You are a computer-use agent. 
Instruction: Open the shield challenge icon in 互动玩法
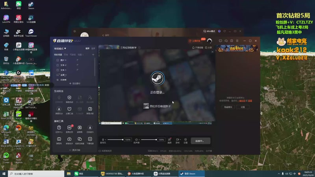click(69, 98)
